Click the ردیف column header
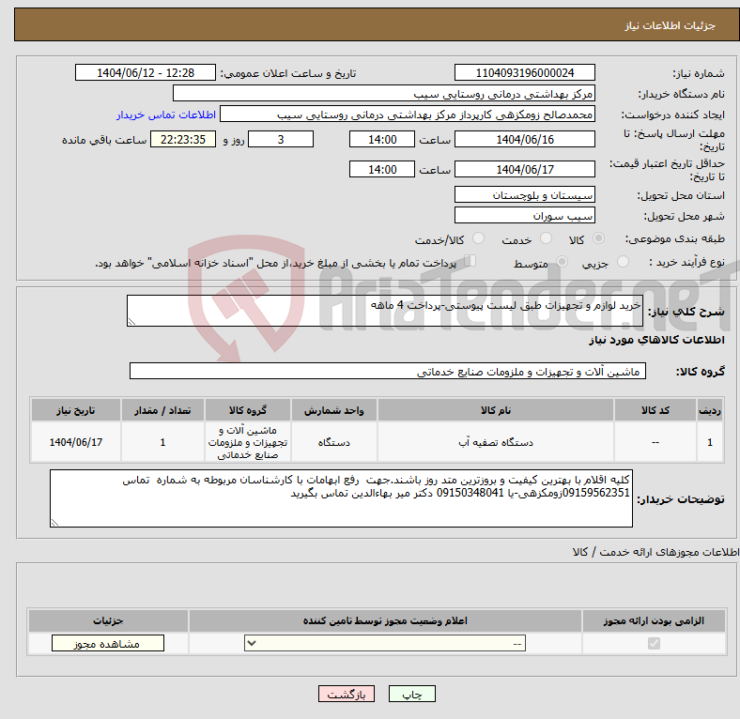 pos(710,410)
